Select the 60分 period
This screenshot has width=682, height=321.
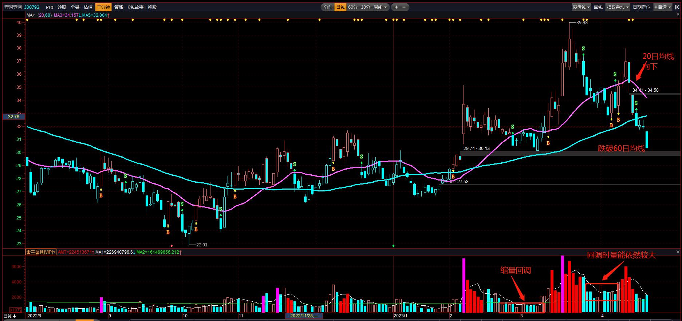coord(352,7)
